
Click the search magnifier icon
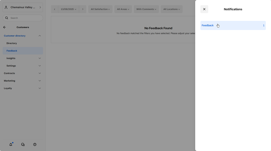coord(7,18)
